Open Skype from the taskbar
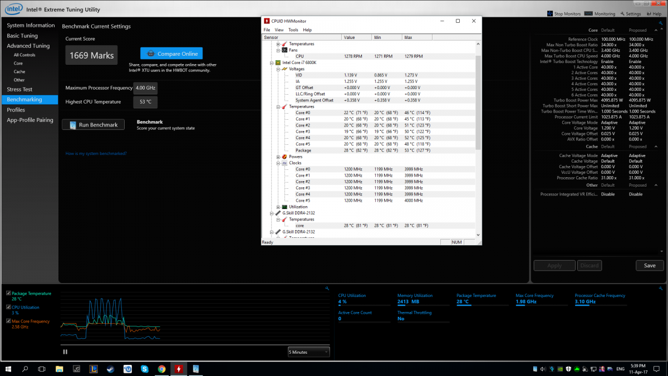This screenshot has height=376, width=668. click(x=144, y=369)
